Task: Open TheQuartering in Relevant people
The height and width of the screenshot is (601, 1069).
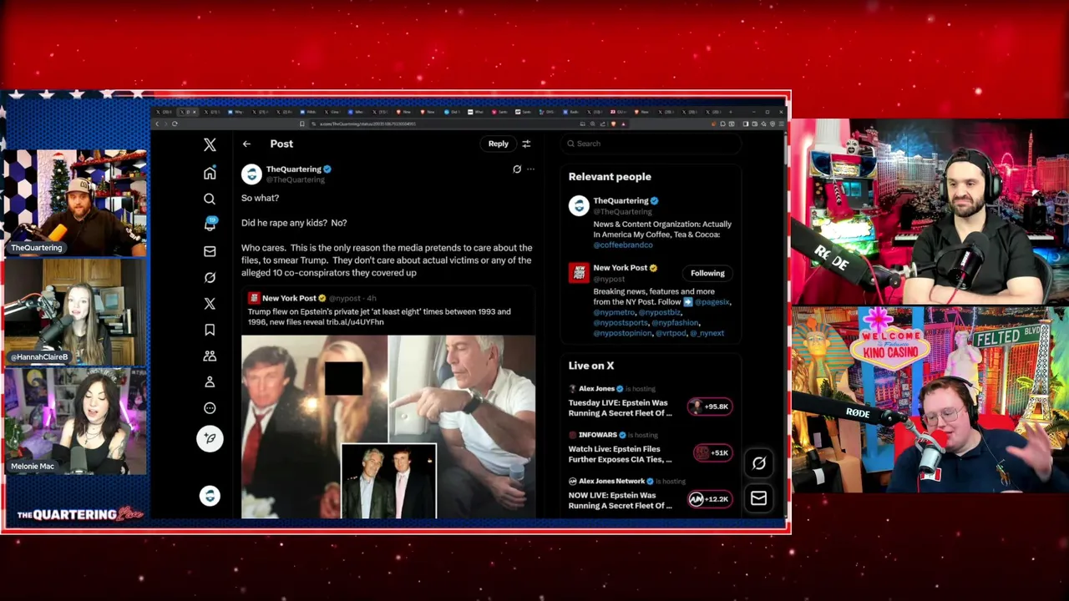Action: pos(621,201)
